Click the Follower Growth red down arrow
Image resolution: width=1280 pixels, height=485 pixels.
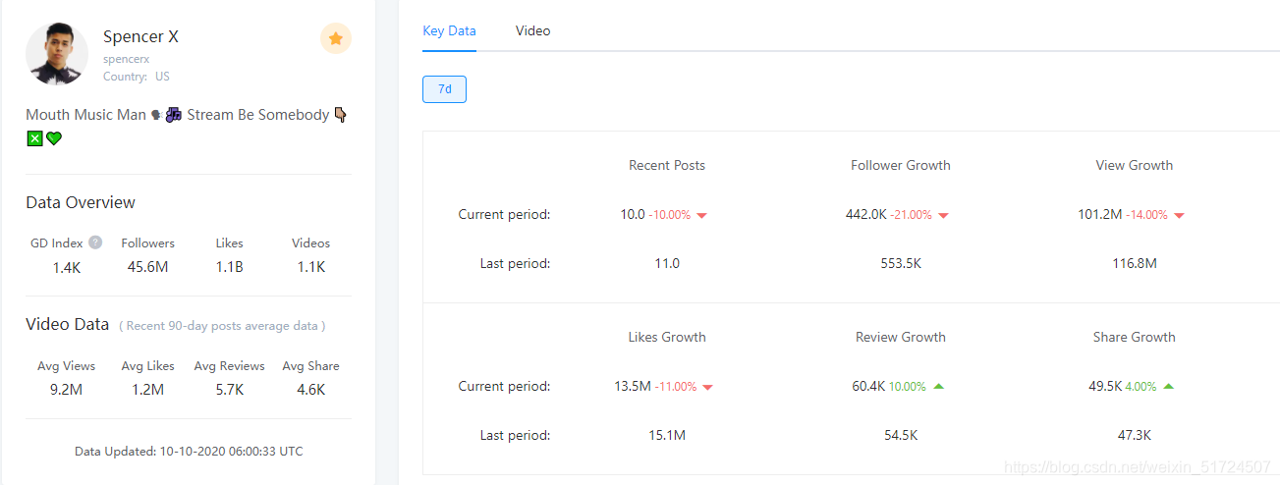click(943, 215)
